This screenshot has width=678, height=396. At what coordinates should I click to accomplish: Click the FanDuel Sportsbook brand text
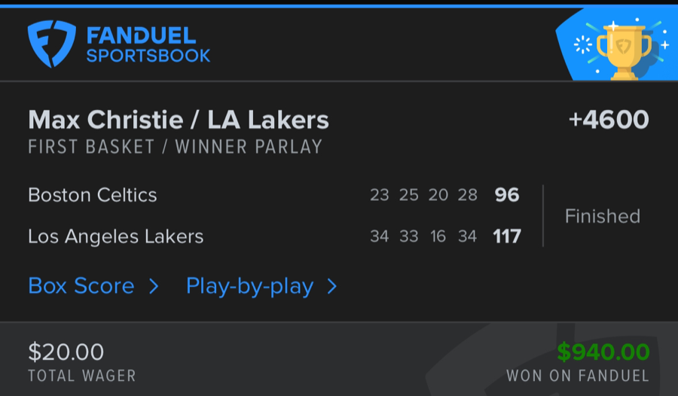pyautogui.click(x=148, y=45)
